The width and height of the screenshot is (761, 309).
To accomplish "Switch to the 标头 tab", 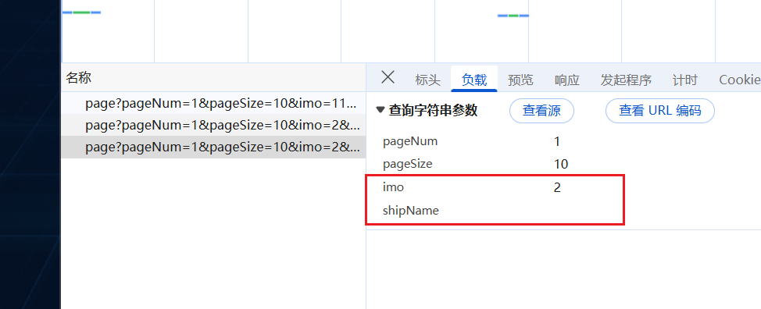I will pos(427,80).
